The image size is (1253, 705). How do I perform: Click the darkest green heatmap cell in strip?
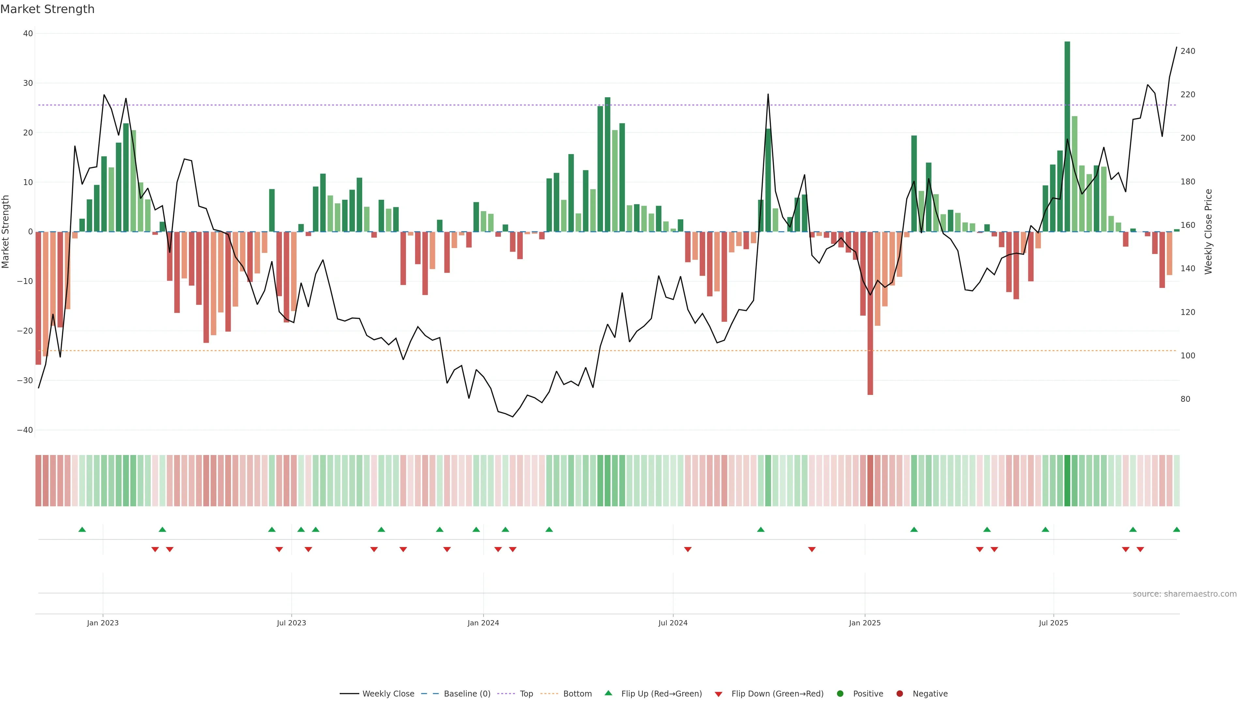tap(1067, 480)
